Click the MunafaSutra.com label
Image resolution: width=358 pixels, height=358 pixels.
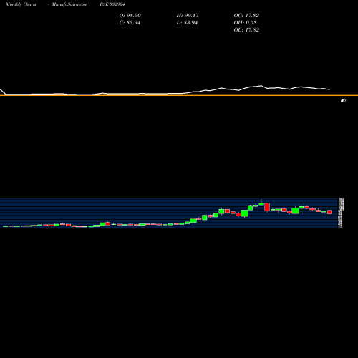pyautogui.click(x=69, y=4)
